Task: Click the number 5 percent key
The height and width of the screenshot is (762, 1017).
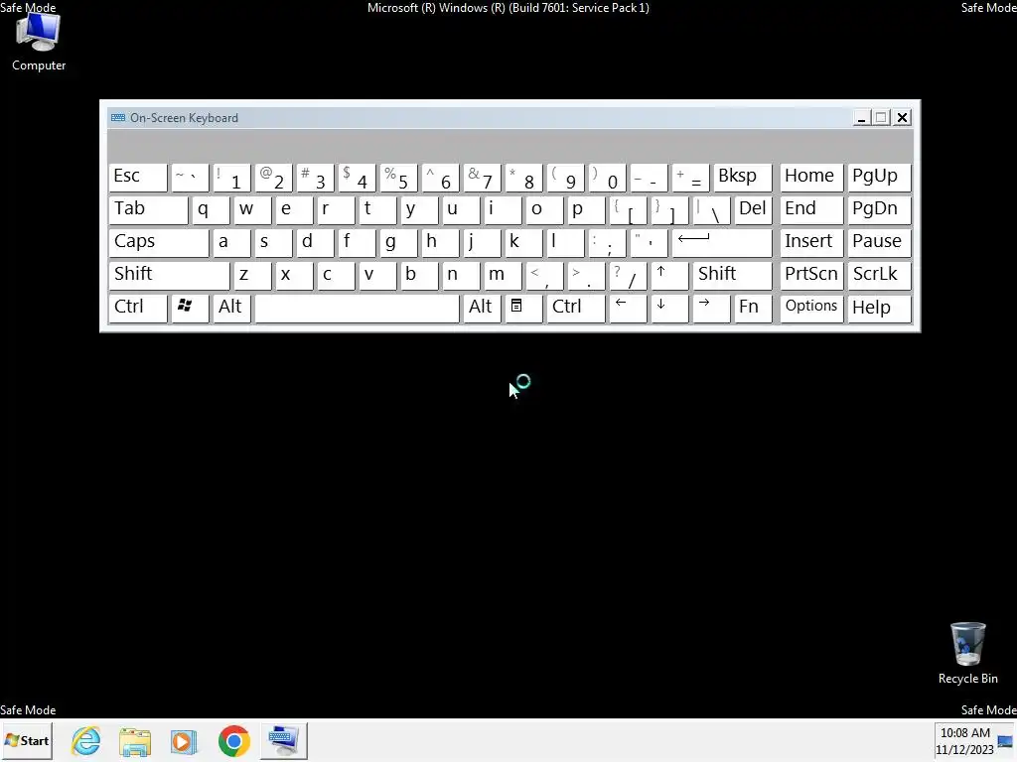Action: [398, 177]
